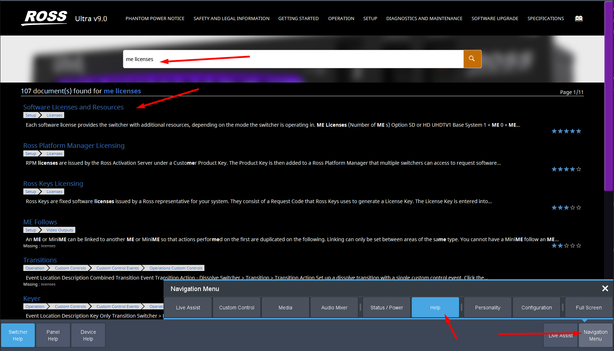This screenshot has width=614, height=351.
Task: Click Setup breadcrumb under Ross Keys Licensing
Action: 31,192
